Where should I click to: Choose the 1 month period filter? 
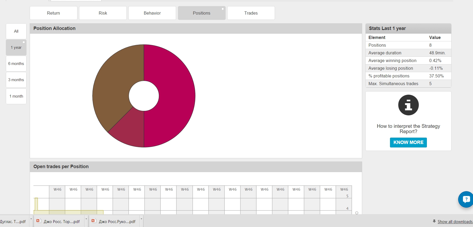coord(16,96)
